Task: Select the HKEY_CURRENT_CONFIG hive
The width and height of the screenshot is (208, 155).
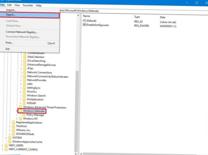Action: pyautogui.click(x=23, y=149)
